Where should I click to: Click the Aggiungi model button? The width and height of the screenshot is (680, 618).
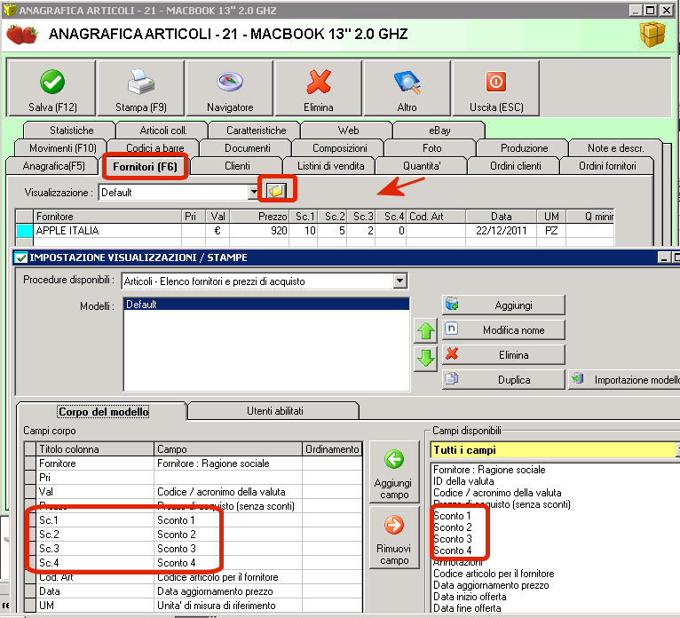[x=503, y=305]
